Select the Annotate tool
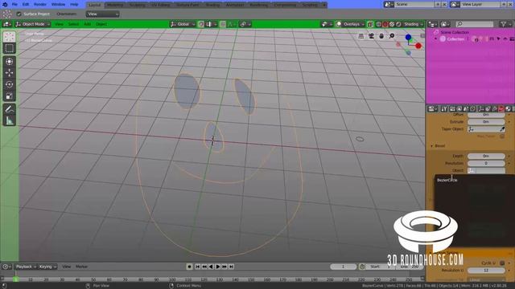The height and width of the screenshot is (289, 515). pos(9,109)
